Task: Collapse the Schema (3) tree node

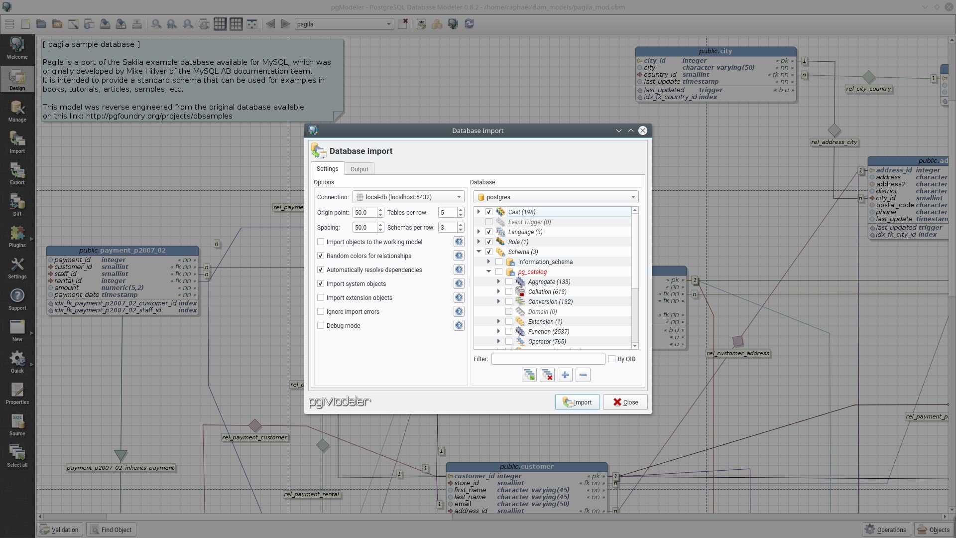Action: 479,252
